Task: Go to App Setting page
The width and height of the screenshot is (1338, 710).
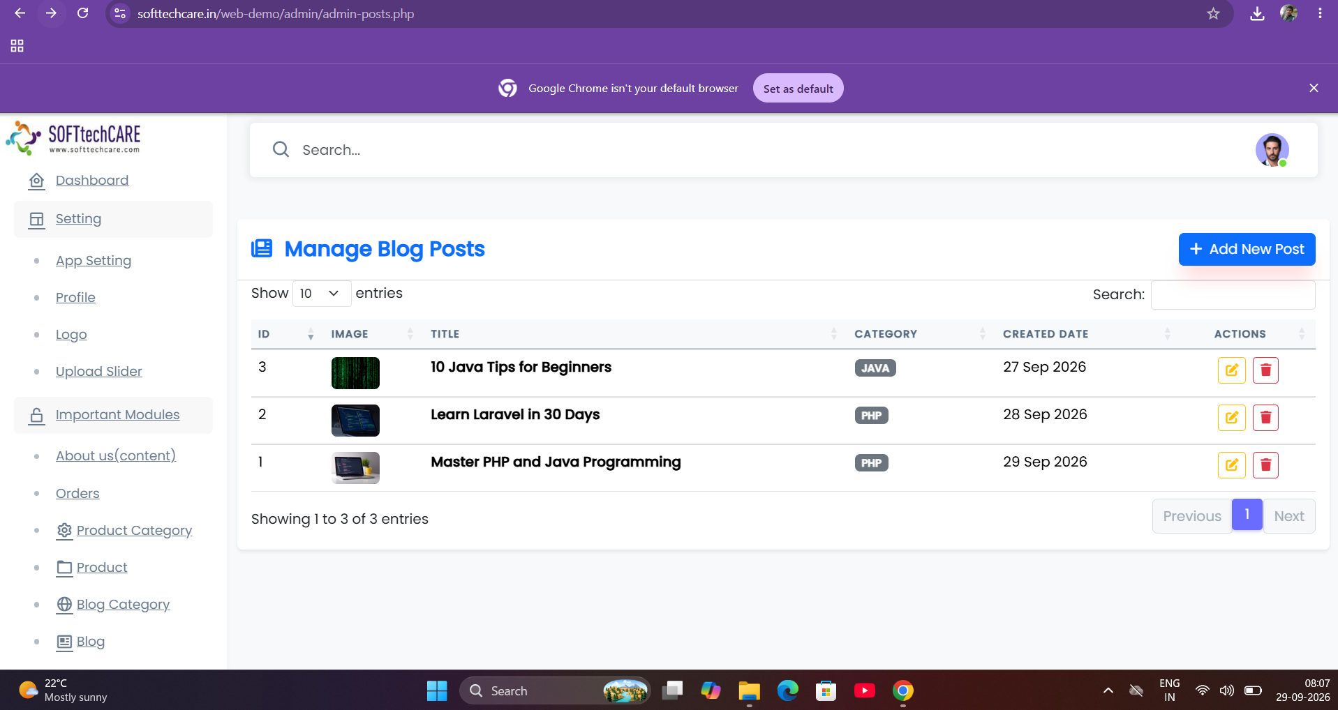Action: click(94, 261)
